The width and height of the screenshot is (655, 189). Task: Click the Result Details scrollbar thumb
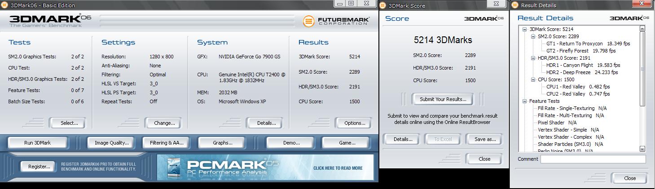[x=642, y=69]
